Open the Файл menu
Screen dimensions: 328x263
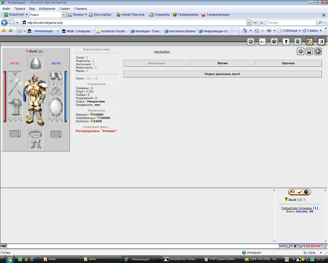(x=6, y=8)
